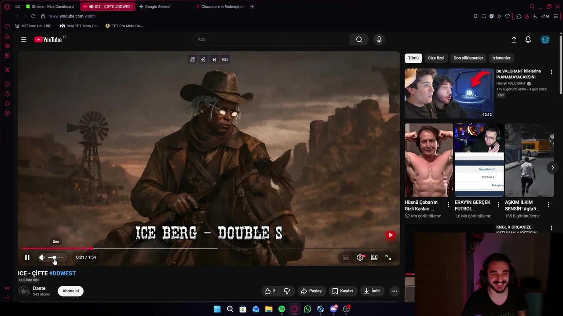Open WhatsApp from the taskbar
The image size is (563, 316).
[x=307, y=309]
